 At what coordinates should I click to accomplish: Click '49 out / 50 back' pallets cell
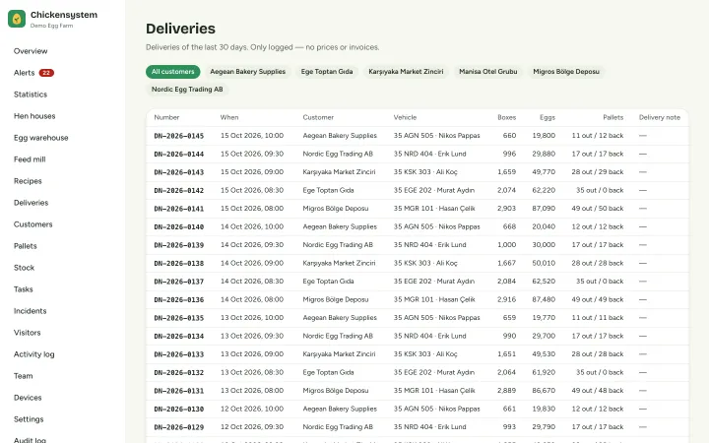(x=598, y=209)
